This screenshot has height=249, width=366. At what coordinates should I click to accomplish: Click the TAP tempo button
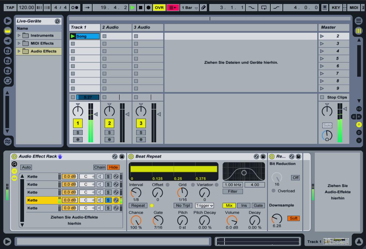coord(10,7)
